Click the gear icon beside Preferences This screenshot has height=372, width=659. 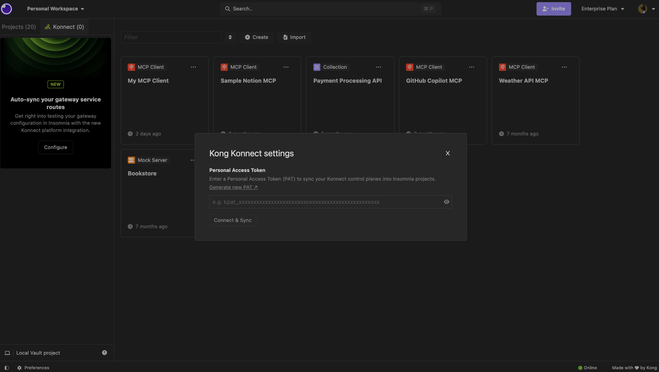19,368
